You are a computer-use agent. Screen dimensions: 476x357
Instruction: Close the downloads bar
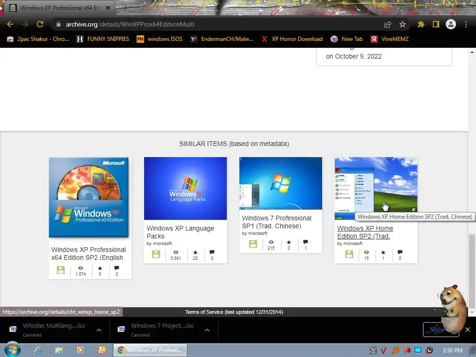(468, 330)
